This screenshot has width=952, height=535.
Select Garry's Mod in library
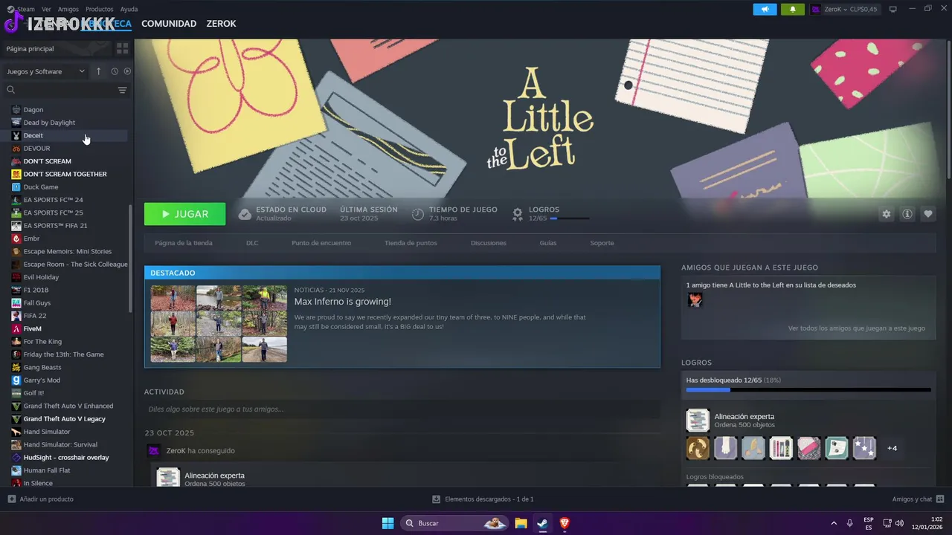coord(42,380)
